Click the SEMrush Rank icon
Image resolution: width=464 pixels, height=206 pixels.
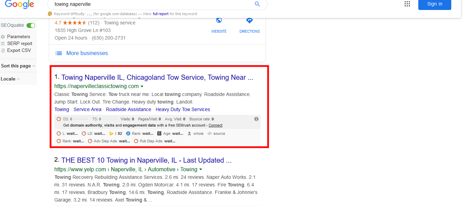tap(59, 141)
